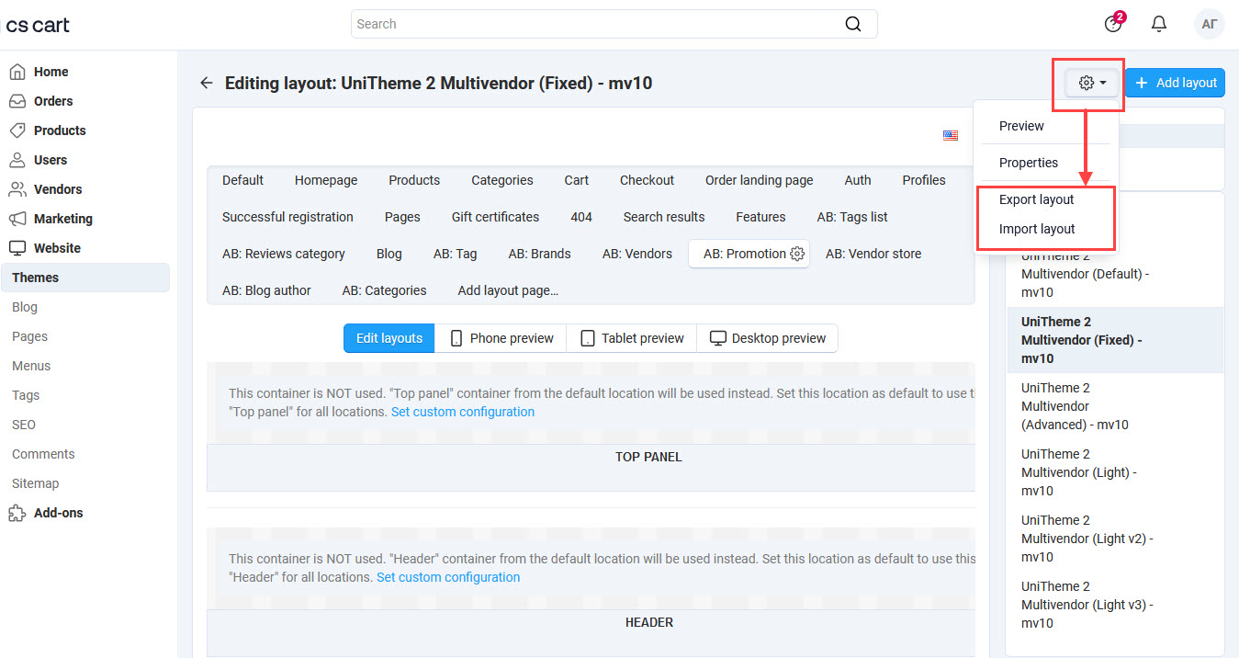Click the notifications bell icon
Viewport: 1239px width, 658px height.
coord(1158,23)
